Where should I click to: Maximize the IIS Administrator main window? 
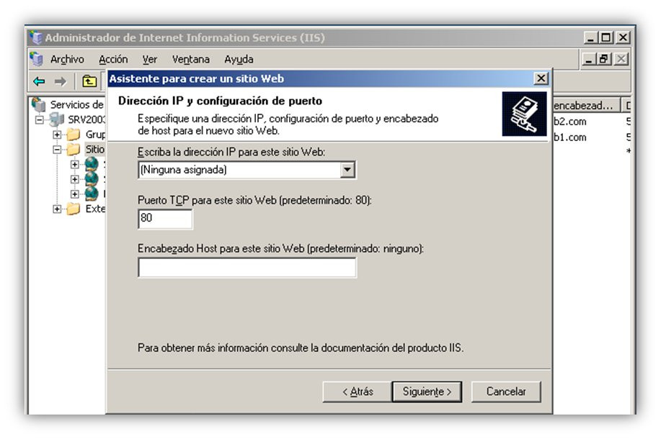pyautogui.click(x=605, y=37)
